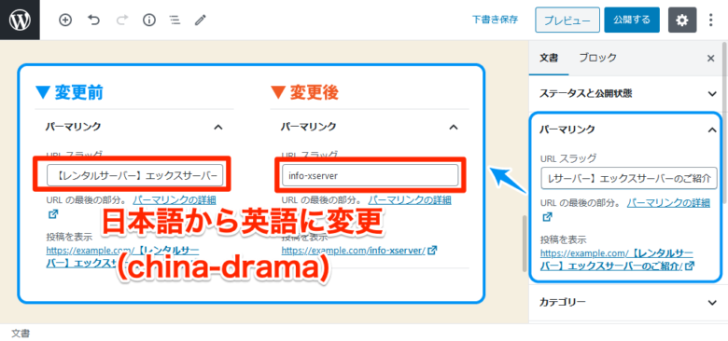The height and width of the screenshot is (341, 728).
Task: Click the 公開する publish button
Action: coord(632,20)
